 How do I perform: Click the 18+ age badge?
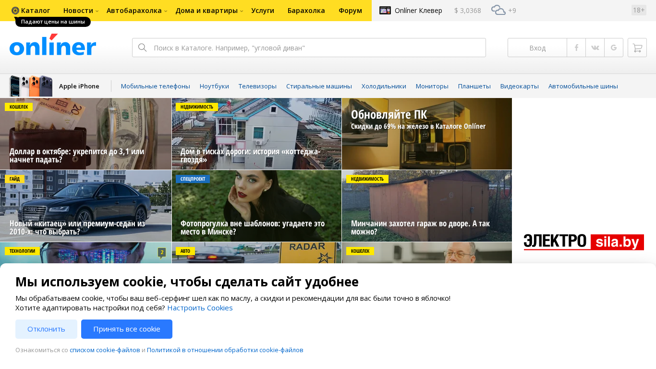(x=639, y=10)
